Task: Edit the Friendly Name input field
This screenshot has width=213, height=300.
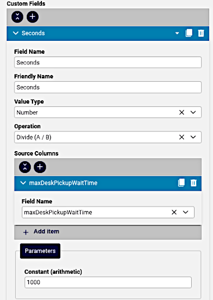Action: [108, 87]
